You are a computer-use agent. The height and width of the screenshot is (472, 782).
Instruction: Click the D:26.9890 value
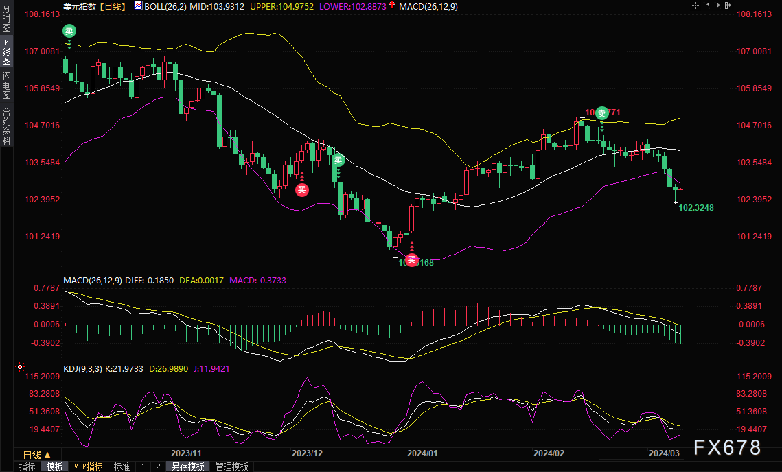tap(169, 369)
